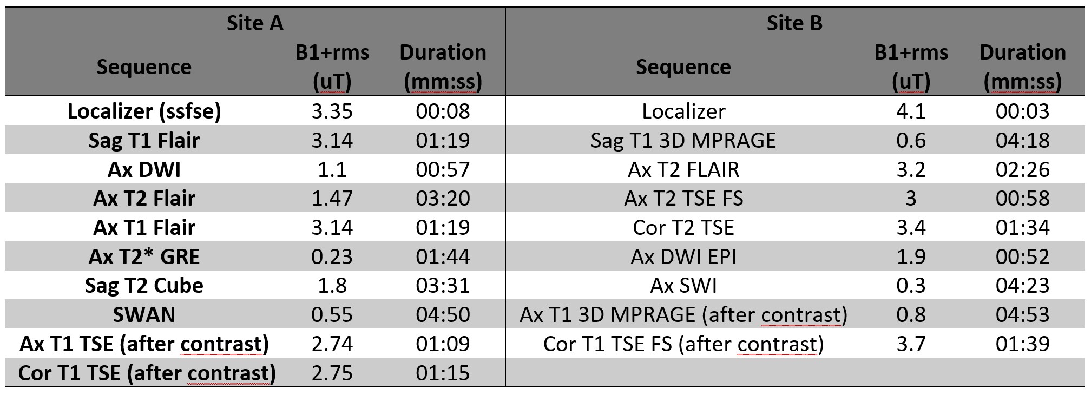Click the Site A B1+rms (uT) header

[x=332, y=67]
